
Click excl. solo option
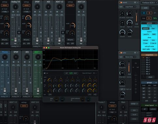[x=146, y=49]
